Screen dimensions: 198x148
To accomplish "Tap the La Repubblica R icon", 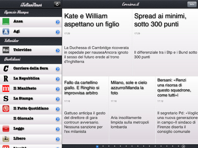I will [x=6, y=79].
